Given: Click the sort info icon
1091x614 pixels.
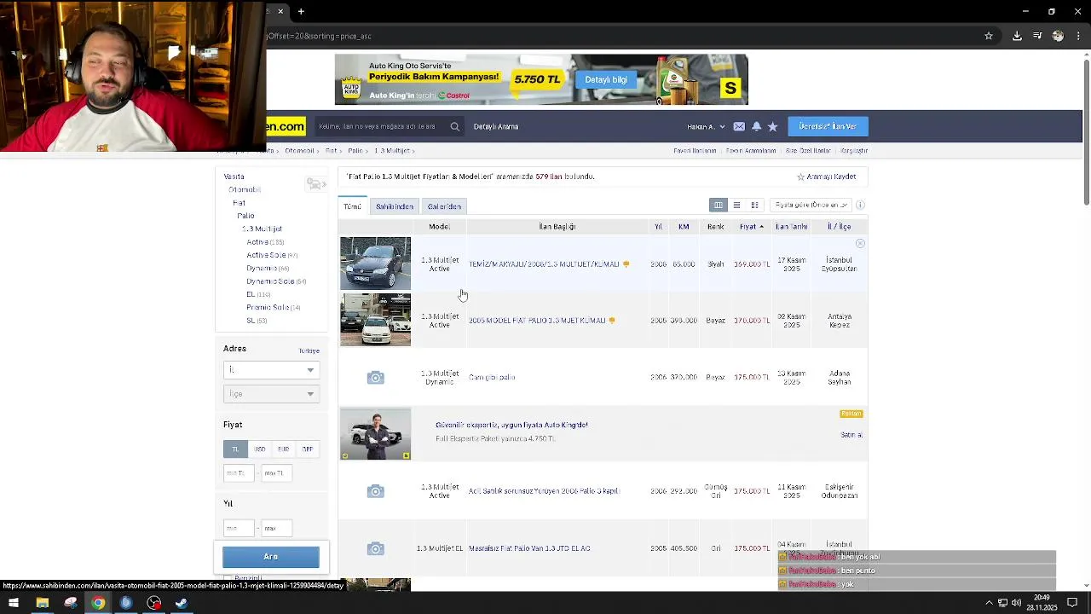Looking at the screenshot, I should tap(860, 205).
